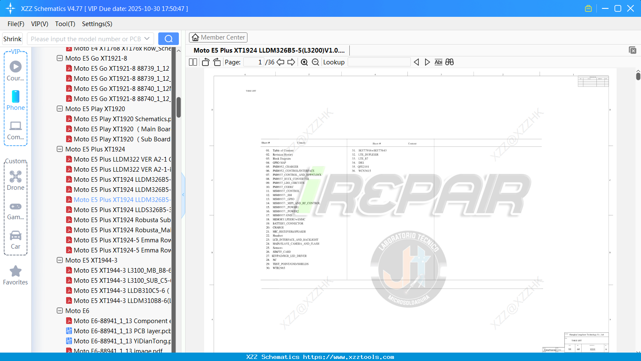This screenshot has height=361, width=641.
Task: Click the Lookup text field
Action: coord(379,62)
